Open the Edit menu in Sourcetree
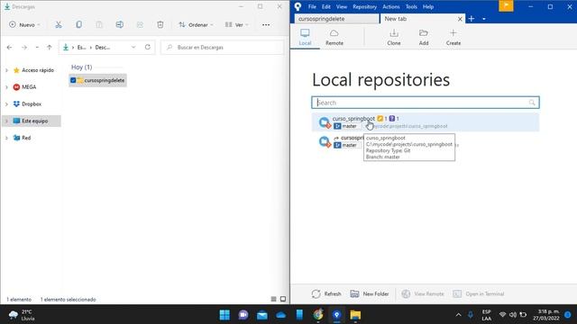Screen dimensions: 577x324 click(x=326, y=6)
